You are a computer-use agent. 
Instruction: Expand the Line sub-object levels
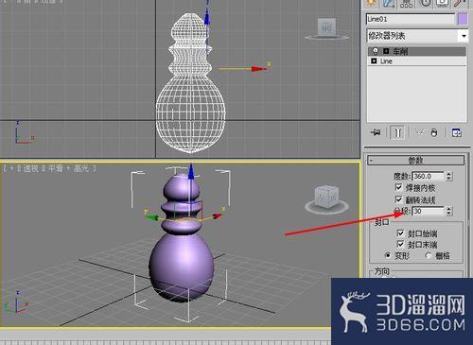(x=374, y=60)
